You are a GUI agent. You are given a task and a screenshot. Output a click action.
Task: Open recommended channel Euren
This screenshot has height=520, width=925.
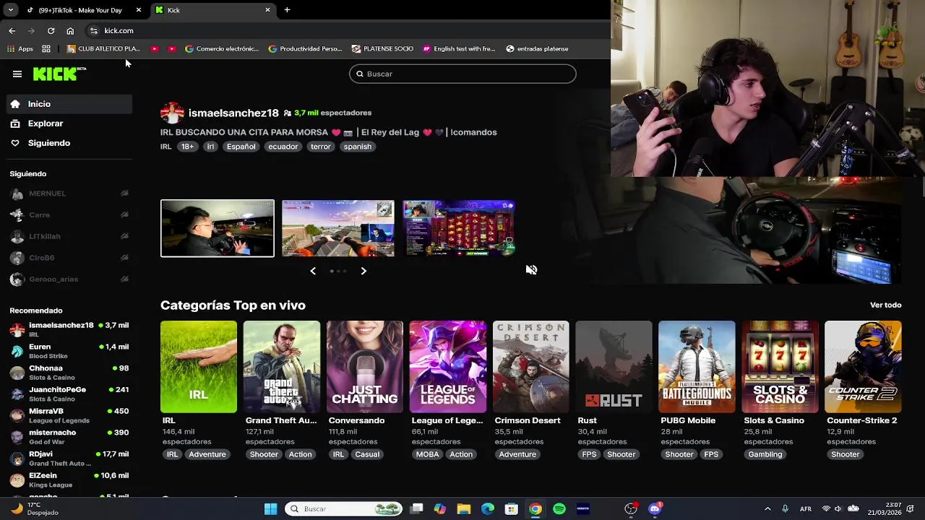coord(70,352)
